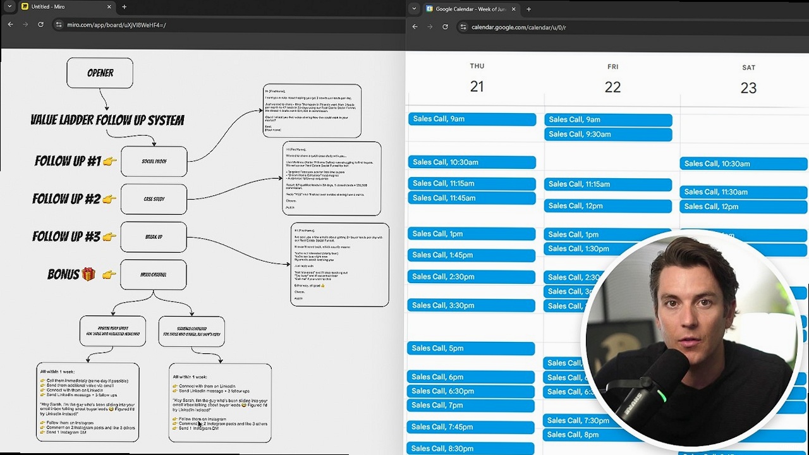Open new tab next to Google Calendar tab
Screen dimensions: 809x455
(x=528, y=9)
